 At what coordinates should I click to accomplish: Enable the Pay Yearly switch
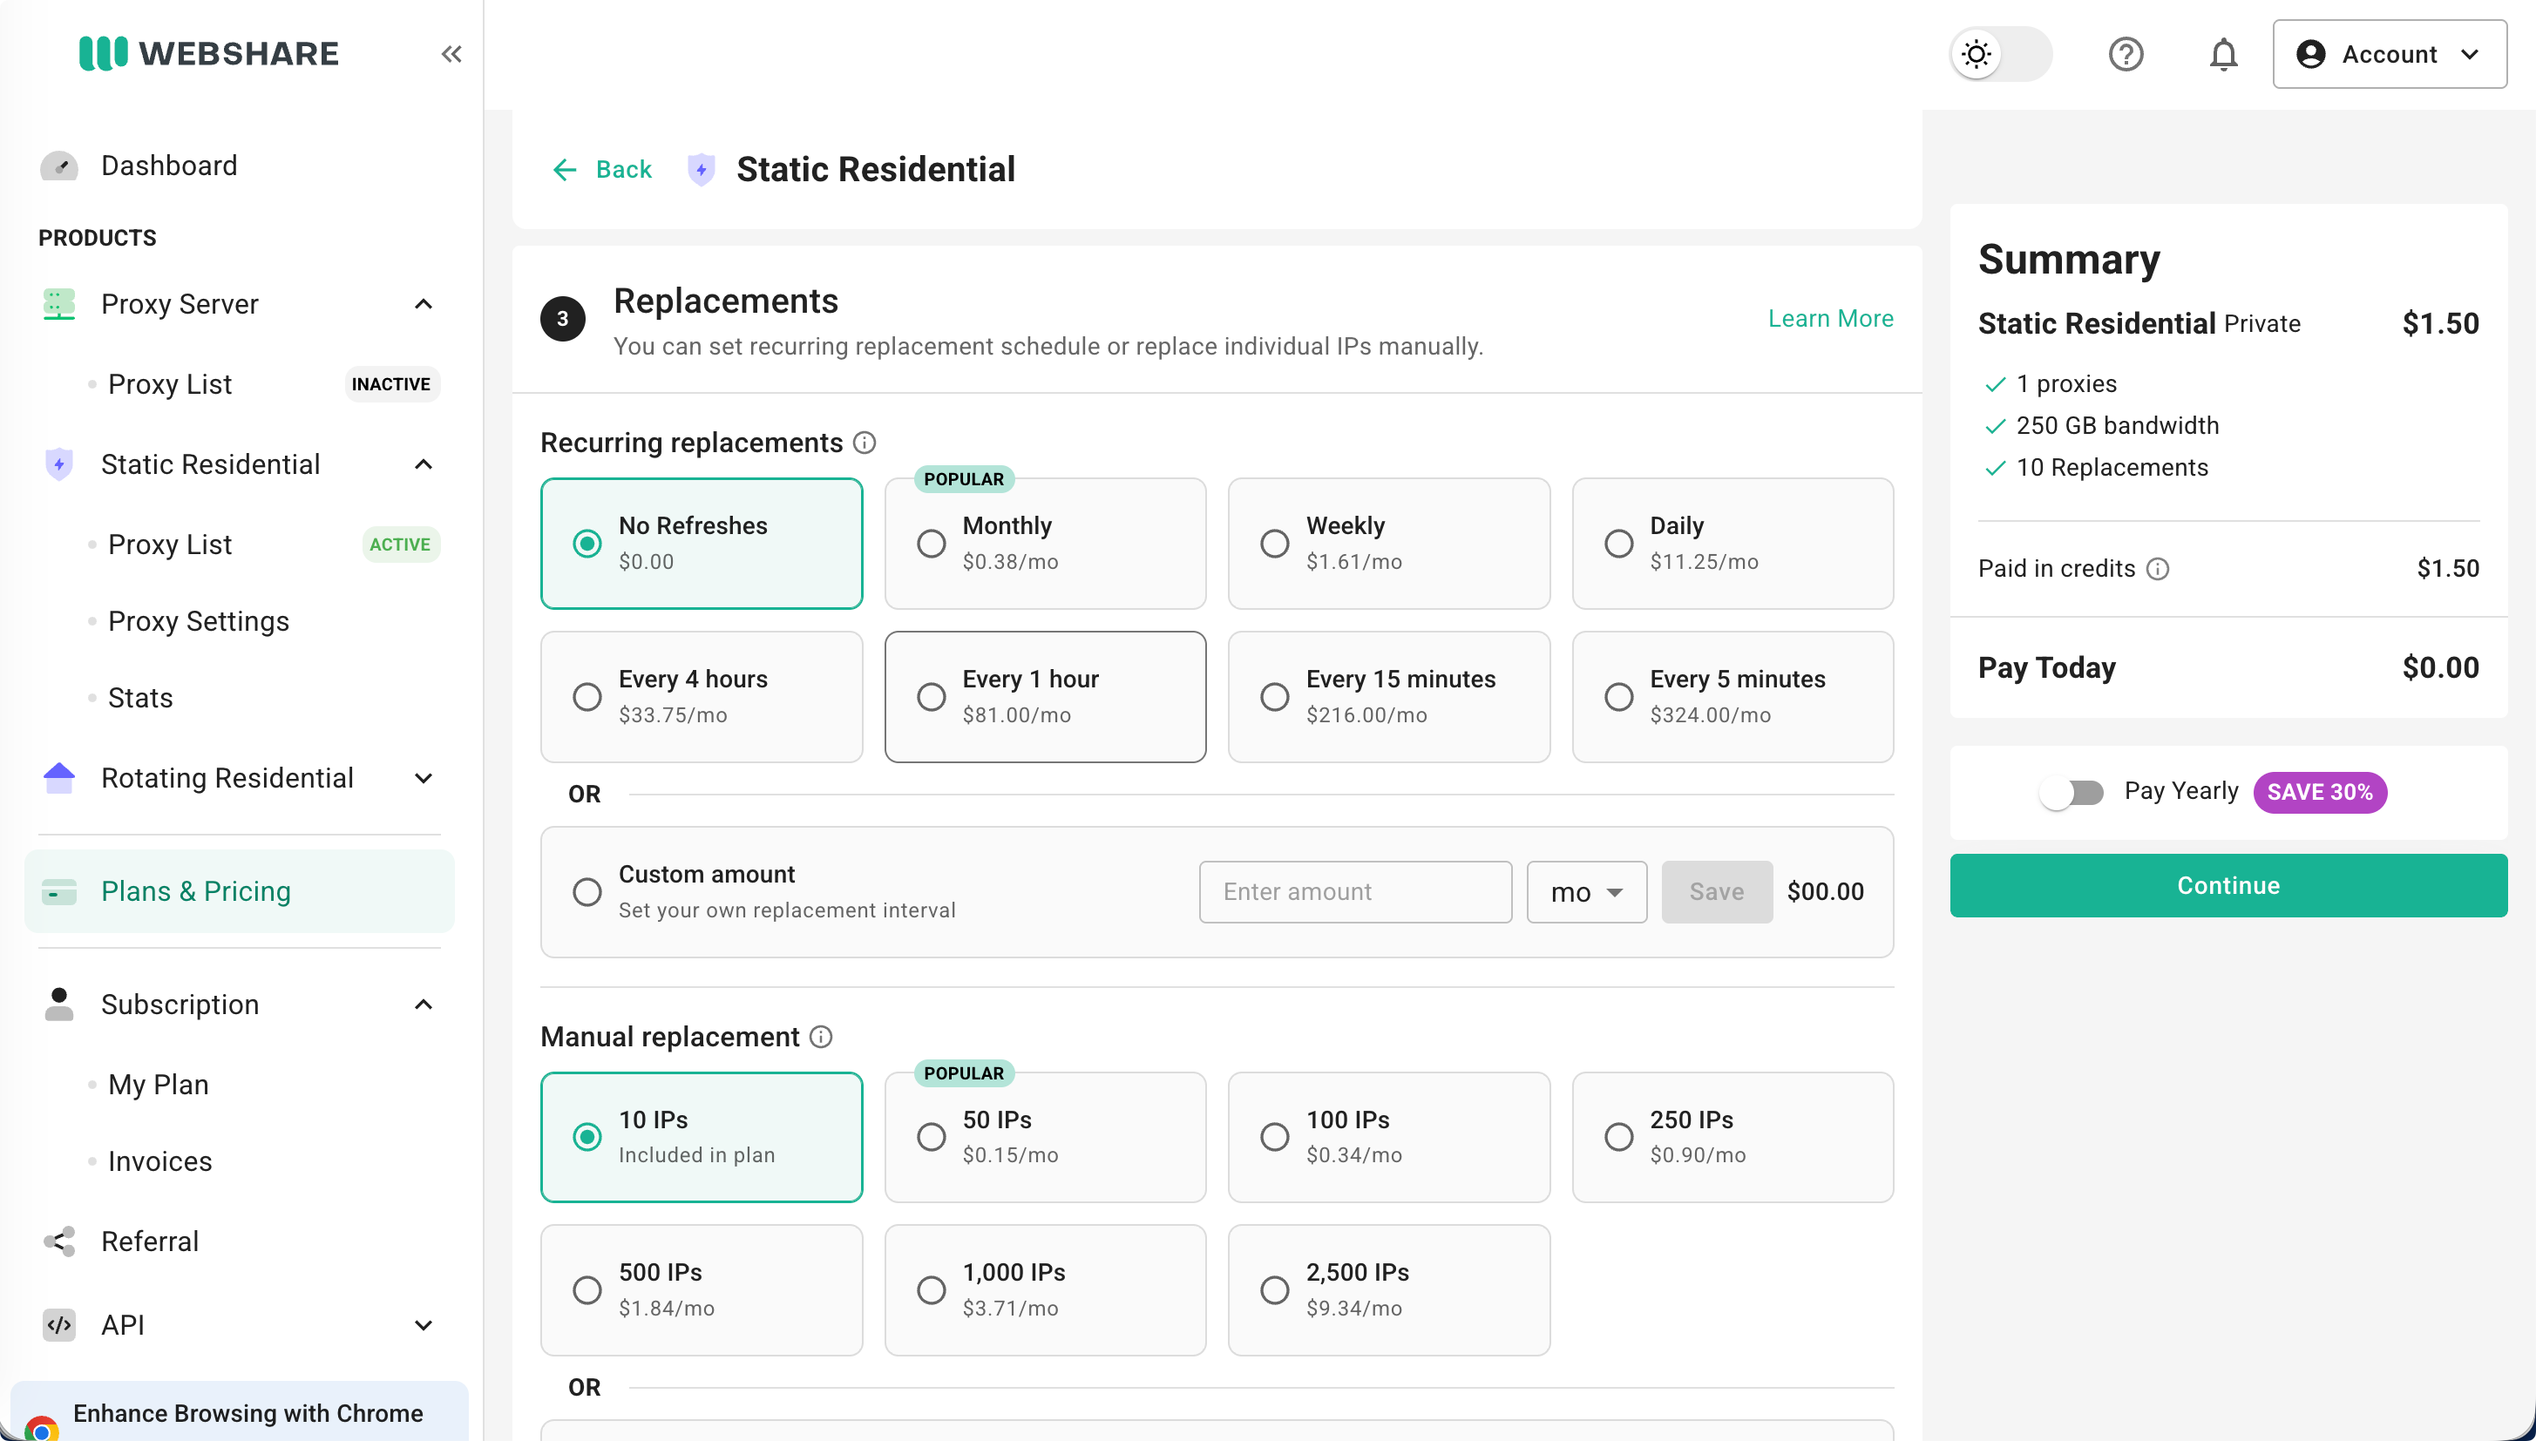pos(2071,792)
